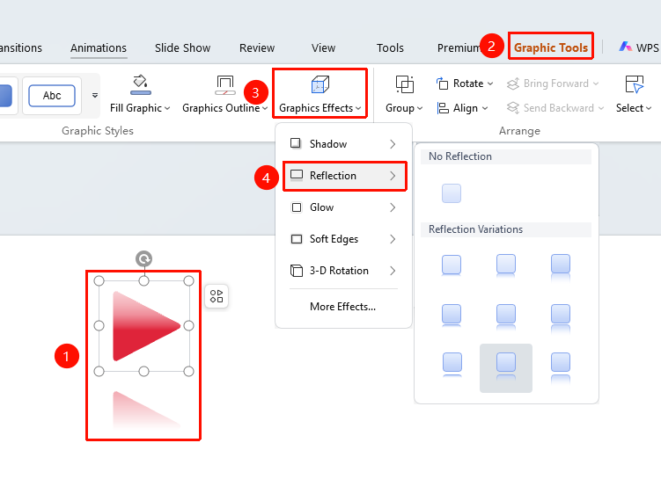The height and width of the screenshot is (501, 661).
Task: Expand the Align dropdown arrow
Action: coord(485,109)
